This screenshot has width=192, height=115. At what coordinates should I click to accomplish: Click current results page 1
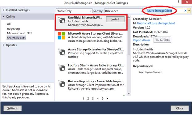point(83,98)
